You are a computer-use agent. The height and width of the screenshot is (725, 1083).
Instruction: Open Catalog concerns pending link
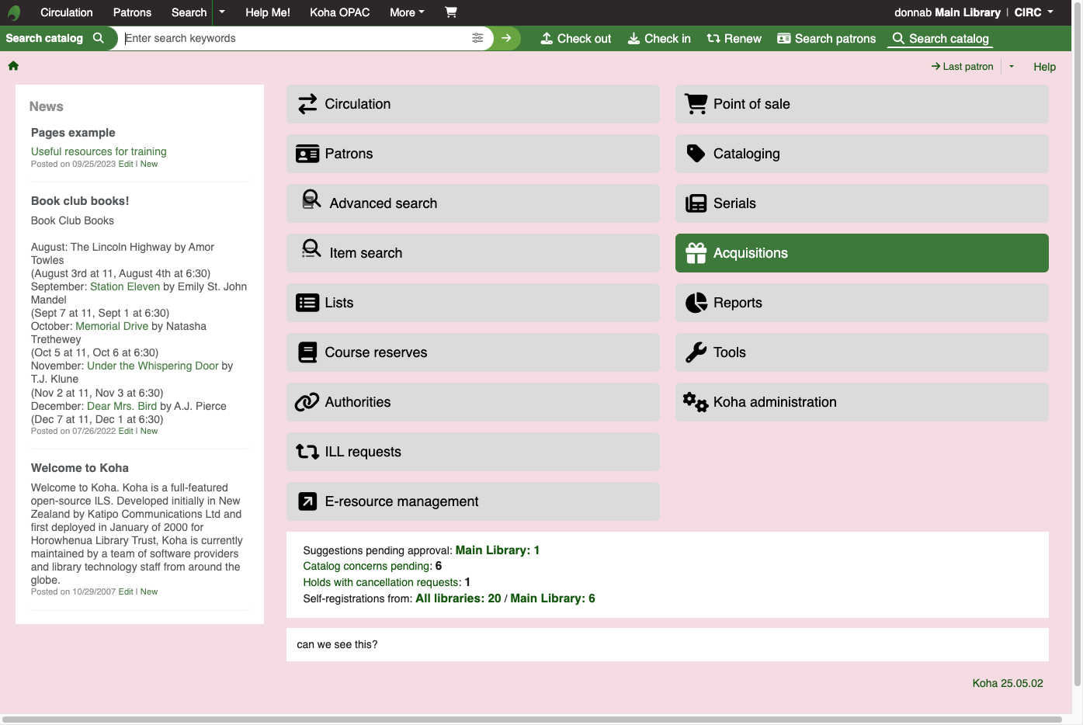[367, 566]
